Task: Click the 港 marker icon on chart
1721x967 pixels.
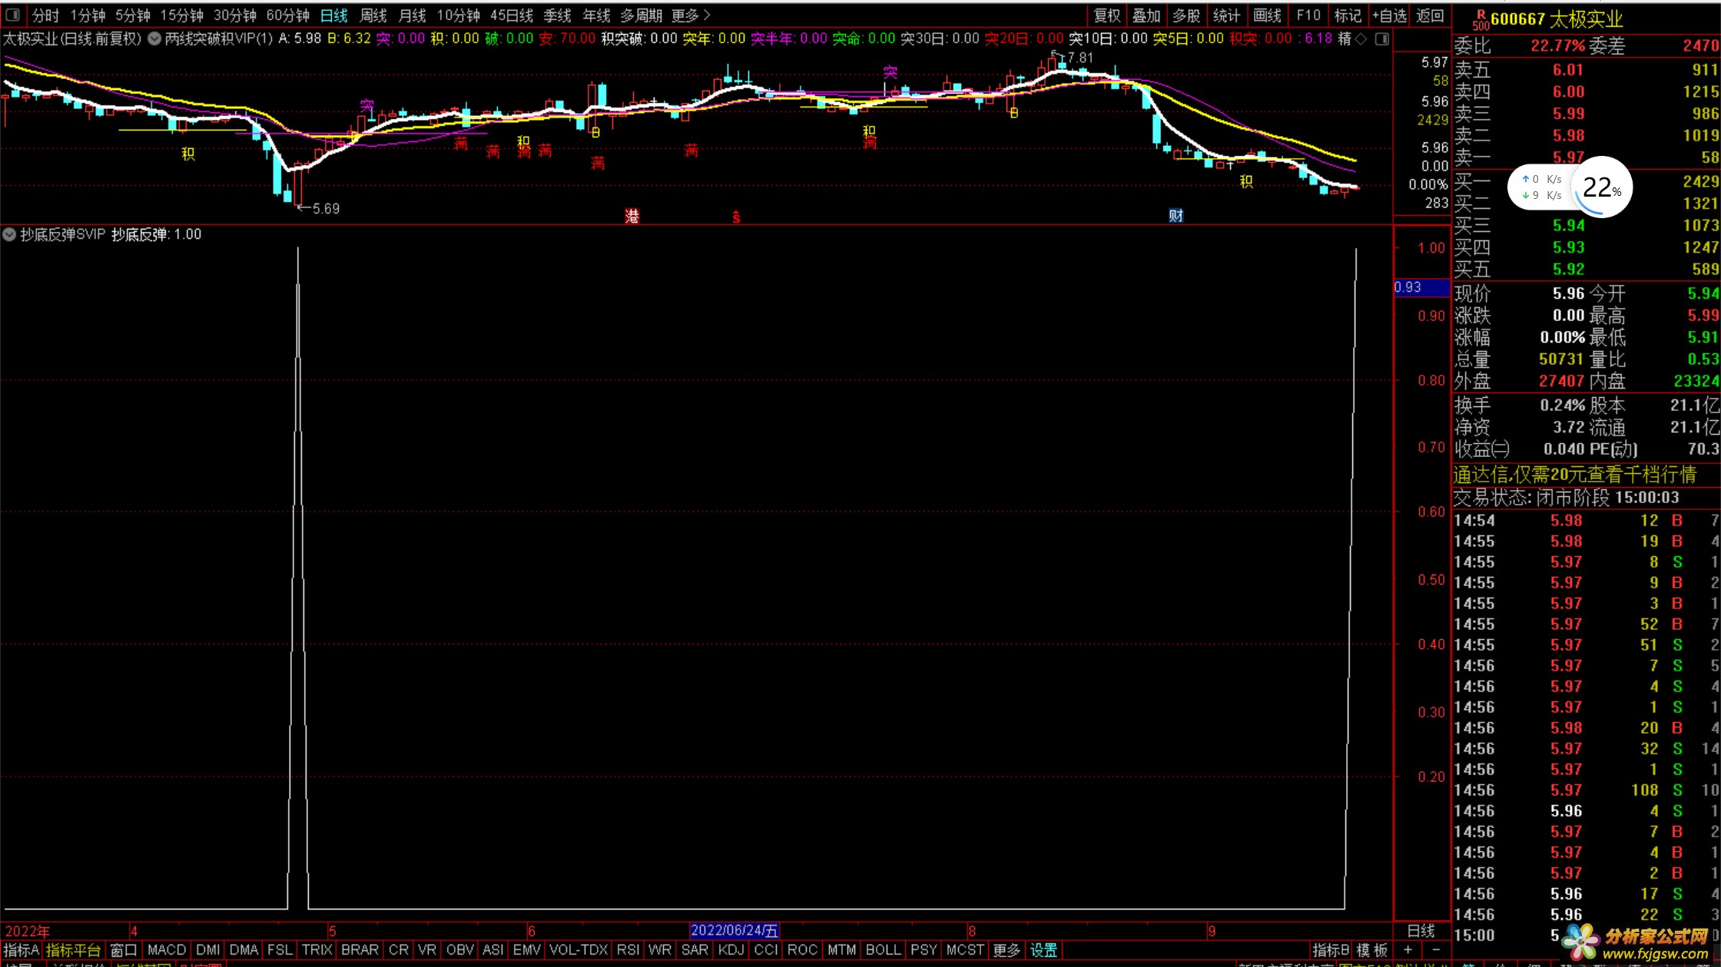Action: [632, 216]
